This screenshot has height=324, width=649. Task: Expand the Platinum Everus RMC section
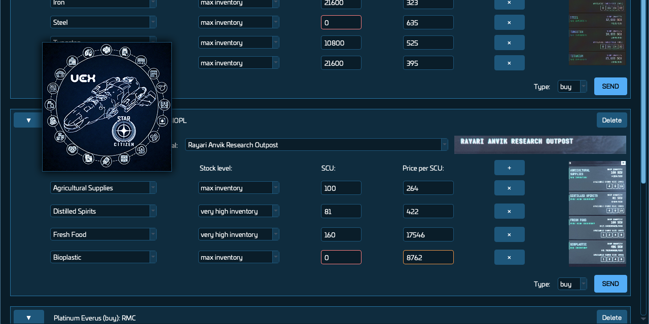28,317
